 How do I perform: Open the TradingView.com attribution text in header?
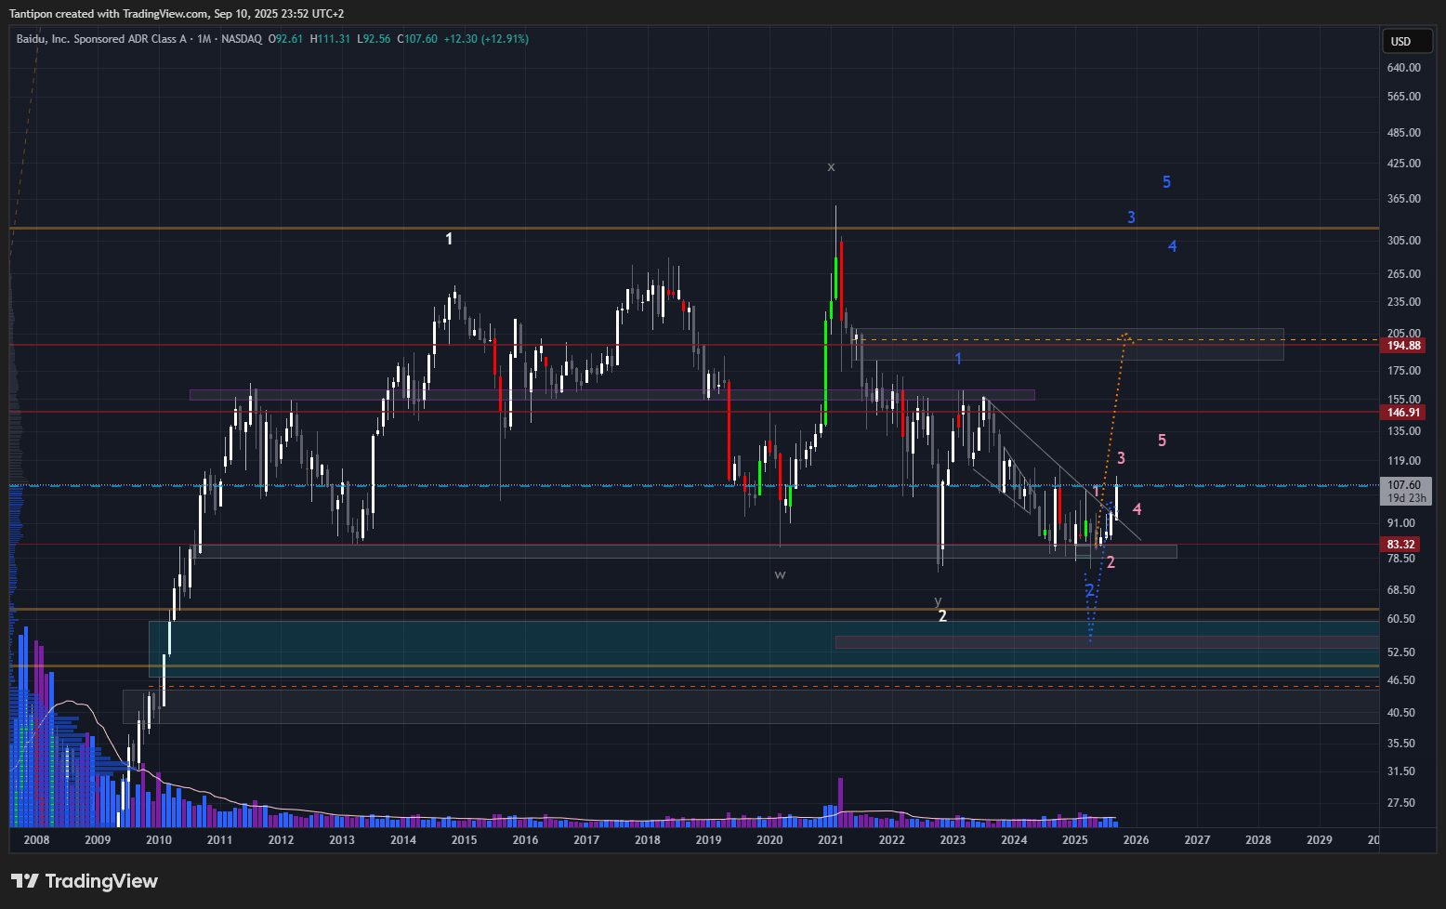(x=176, y=14)
